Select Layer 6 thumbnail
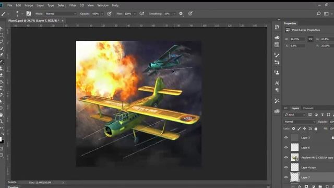Viewport: 334px width, 188px height. pyautogui.click(x=295, y=147)
